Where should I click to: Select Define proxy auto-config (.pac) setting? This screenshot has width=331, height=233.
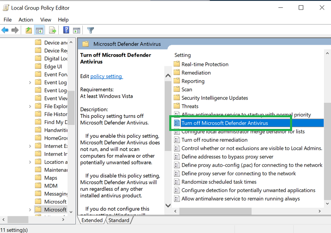(x=252, y=165)
